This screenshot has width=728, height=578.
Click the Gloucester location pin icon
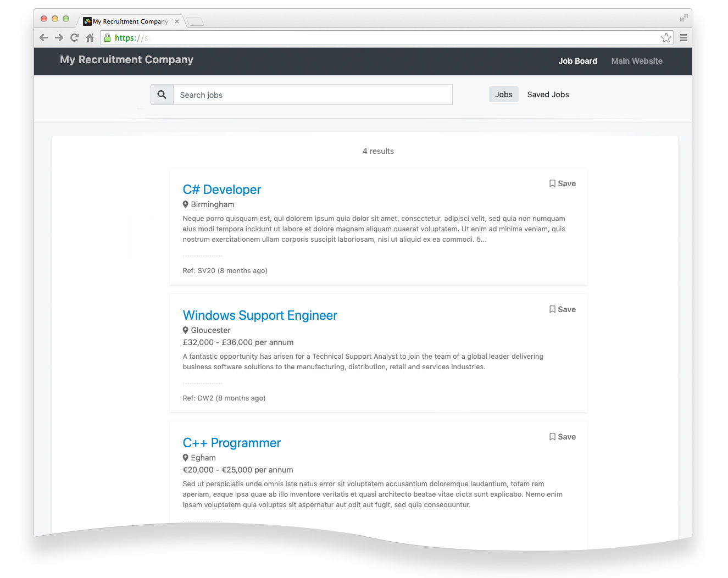186,330
